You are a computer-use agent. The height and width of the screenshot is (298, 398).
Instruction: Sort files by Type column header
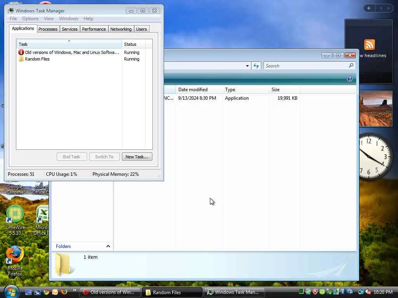click(x=246, y=90)
